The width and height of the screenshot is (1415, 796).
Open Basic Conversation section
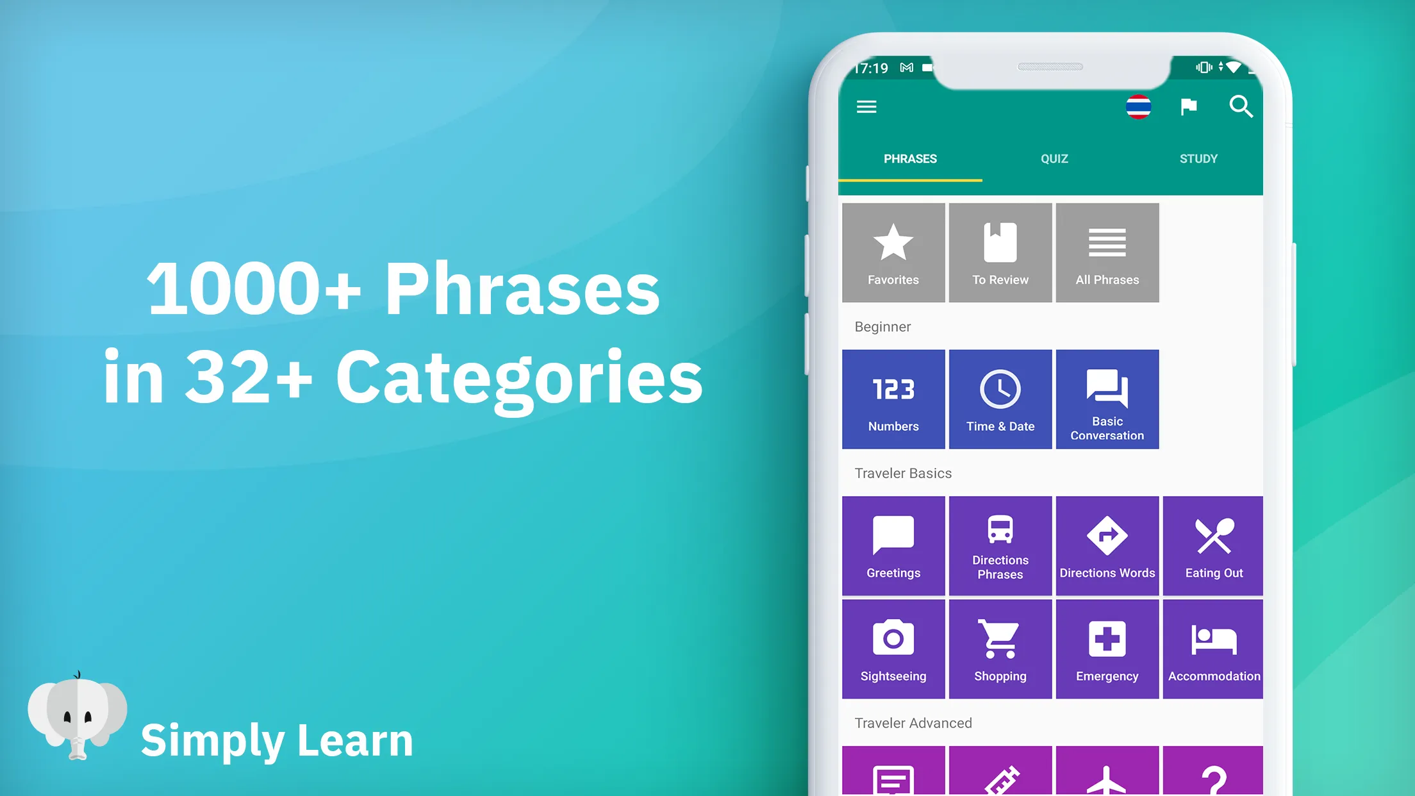[x=1107, y=399]
